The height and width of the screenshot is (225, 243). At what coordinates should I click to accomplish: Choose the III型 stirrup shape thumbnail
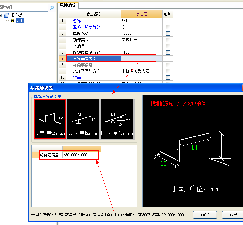[x=117, y=119]
